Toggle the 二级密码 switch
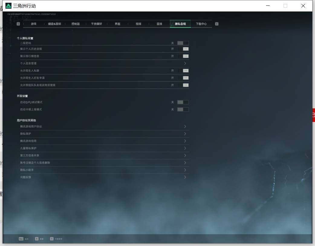 [x=183, y=43]
